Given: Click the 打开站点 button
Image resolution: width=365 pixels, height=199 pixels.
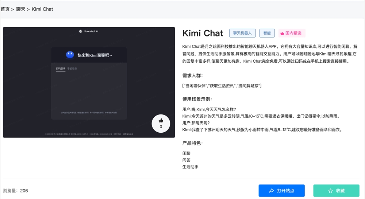Looking at the screenshot, I should click(282, 191).
